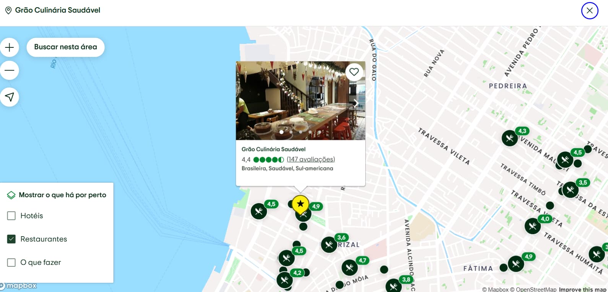Close the map view with X button
The image size is (608, 292).
pyautogui.click(x=590, y=11)
